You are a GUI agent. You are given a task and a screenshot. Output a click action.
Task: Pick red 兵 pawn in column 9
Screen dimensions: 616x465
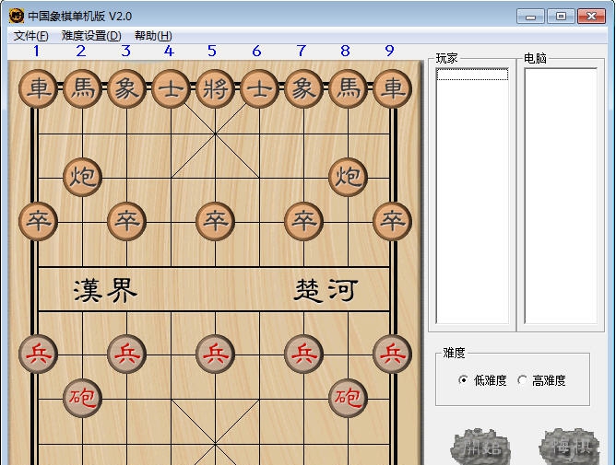pos(393,354)
